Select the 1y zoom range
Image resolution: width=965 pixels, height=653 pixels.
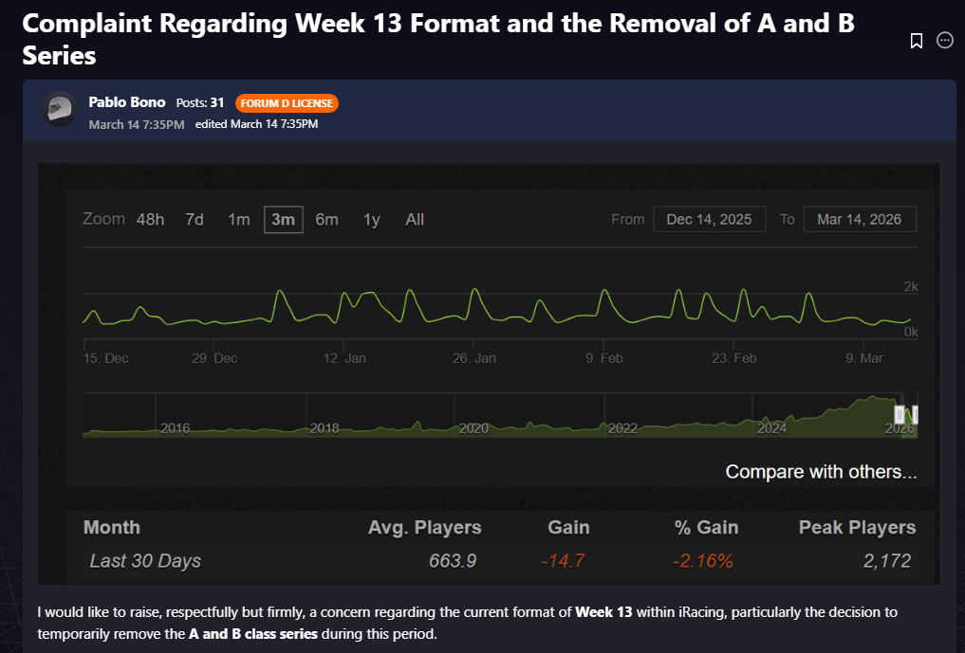(x=371, y=220)
